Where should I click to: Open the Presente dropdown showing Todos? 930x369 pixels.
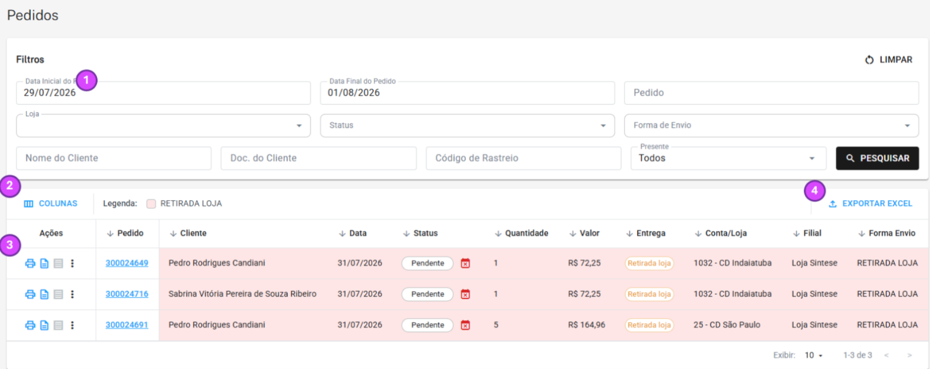point(728,158)
